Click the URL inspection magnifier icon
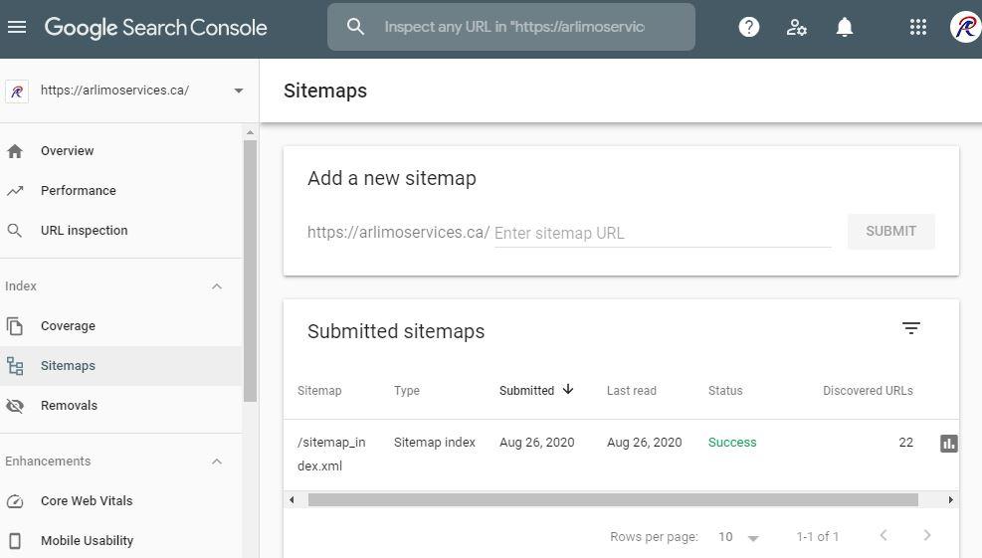Viewport: 982px width, 558px height. tap(14, 231)
